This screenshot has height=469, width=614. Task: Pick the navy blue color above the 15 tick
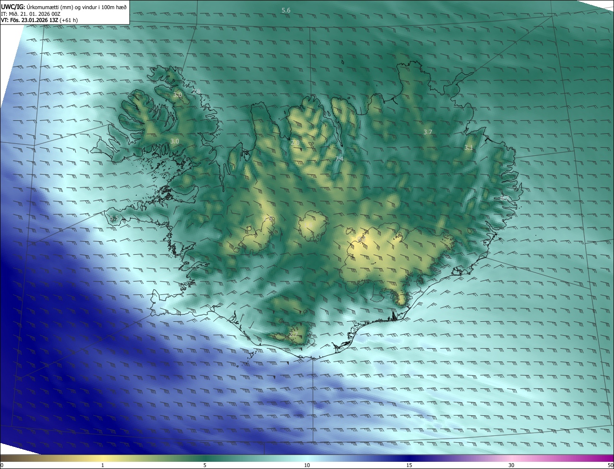[409, 458]
